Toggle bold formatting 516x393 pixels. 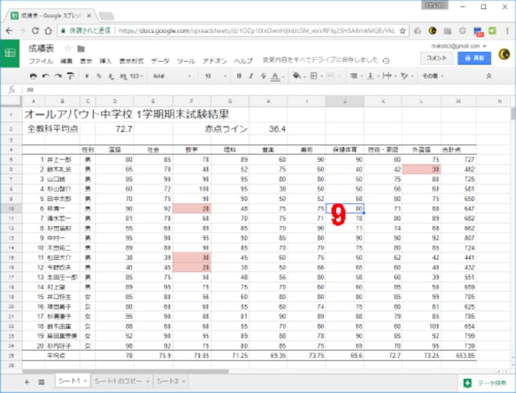pos(239,75)
